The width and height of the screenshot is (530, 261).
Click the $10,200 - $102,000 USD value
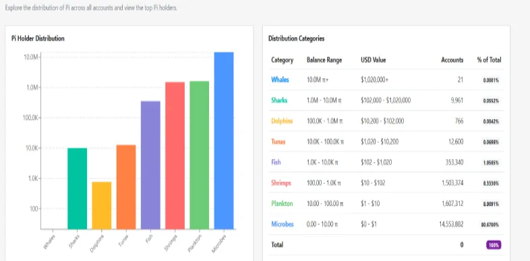pyautogui.click(x=382, y=121)
